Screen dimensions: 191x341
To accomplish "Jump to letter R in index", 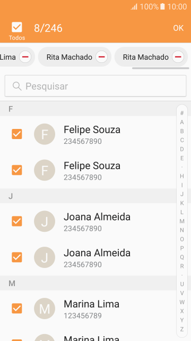I will coord(182,266).
